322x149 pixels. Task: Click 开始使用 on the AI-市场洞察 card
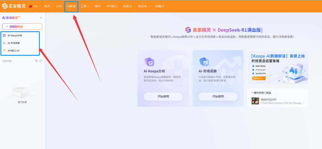pos(218,97)
